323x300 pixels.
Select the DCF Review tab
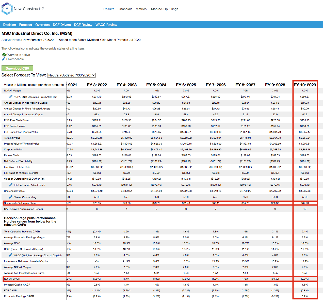pyautogui.click(x=83, y=25)
